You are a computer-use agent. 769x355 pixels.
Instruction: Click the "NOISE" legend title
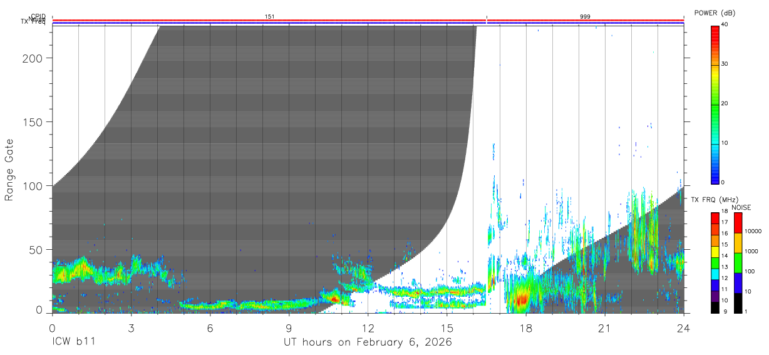pos(740,208)
